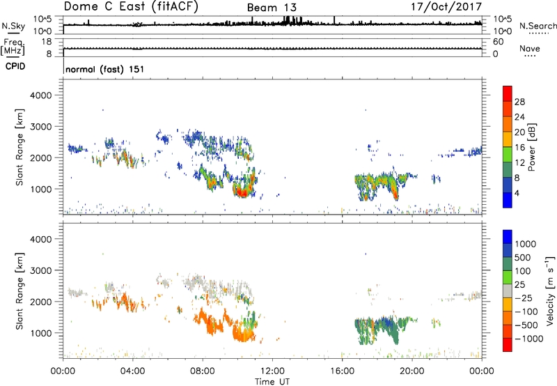The height and width of the screenshot is (386, 557).
Task: Click the gray segment of Velocity colorbar
Action: (x=508, y=291)
